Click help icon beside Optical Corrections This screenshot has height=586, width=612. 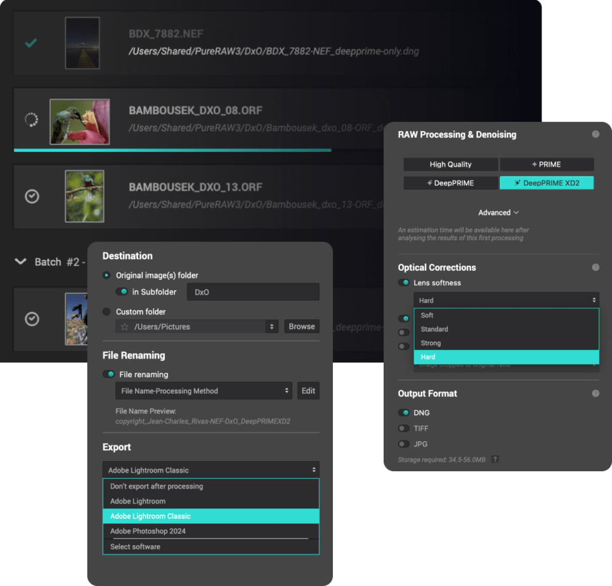pos(595,267)
